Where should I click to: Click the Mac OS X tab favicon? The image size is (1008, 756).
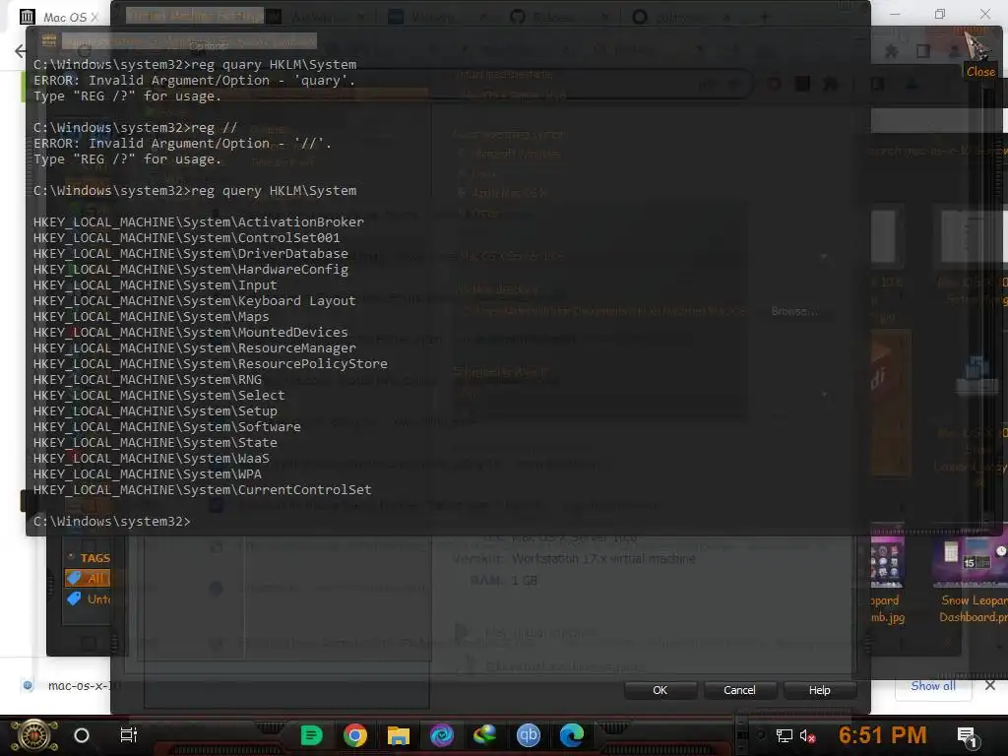[27, 17]
